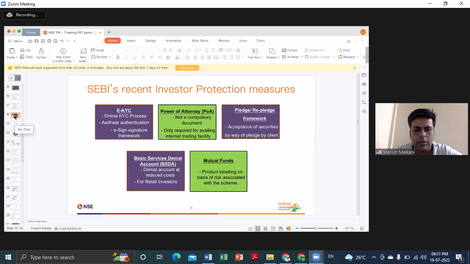
Task: Insert a Picture from the toolbar
Action: click(x=289, y=50)
